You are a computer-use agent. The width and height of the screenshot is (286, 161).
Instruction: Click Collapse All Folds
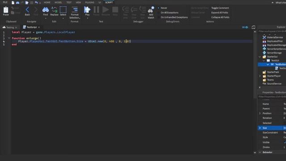220,17
